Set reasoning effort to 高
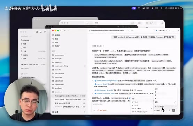This screenshot has width=193, height=126. point(165,99)
